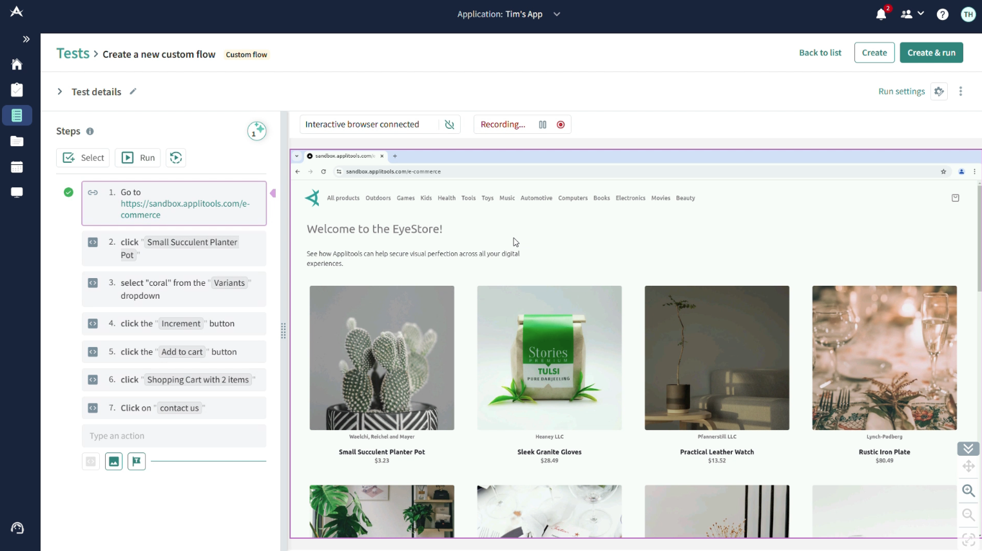Expand the Test details section
Screen dimensions: 982x551
(59, 91)
